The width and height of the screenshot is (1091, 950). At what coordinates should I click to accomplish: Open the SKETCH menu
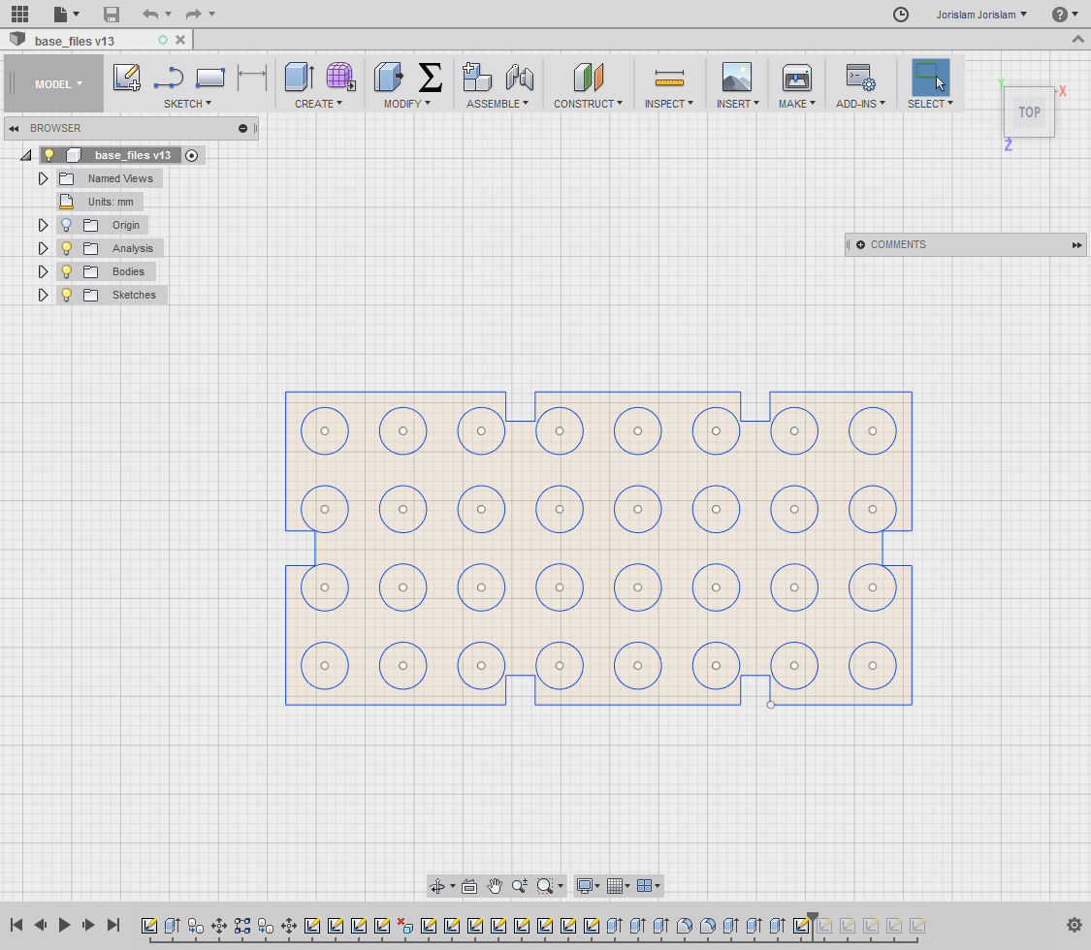coord(187,104)
